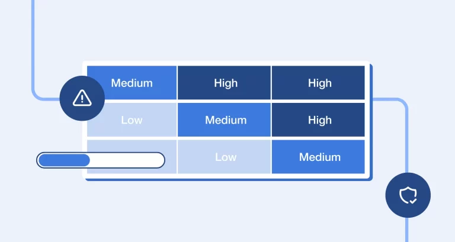Select the Medium cell in the bottom-right corner

coord(319,157)
